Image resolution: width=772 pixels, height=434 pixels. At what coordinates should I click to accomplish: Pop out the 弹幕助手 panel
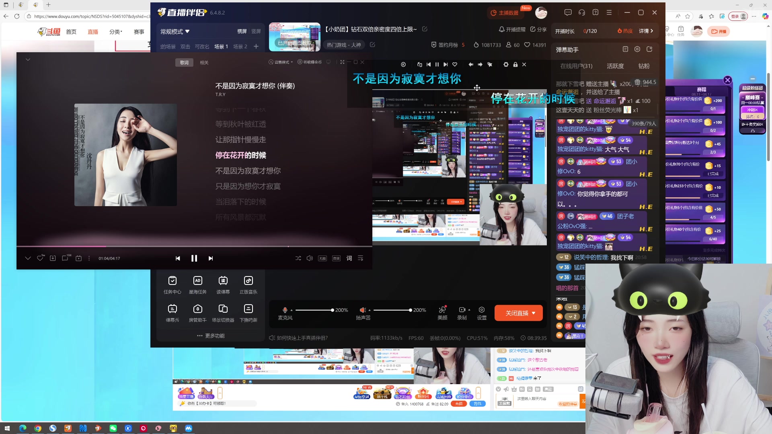(649, 49)
